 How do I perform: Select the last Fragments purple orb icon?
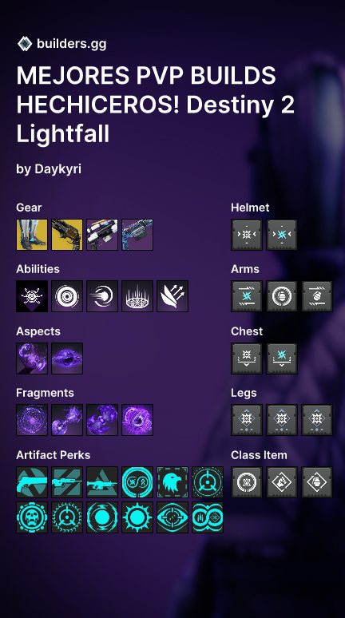[137, 420]
